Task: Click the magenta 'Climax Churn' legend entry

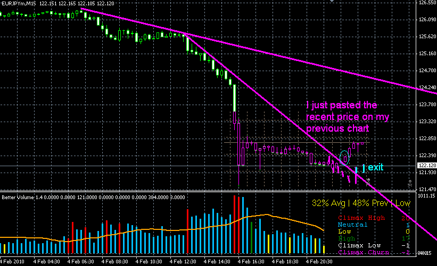Action: pyautogui.click(x=363, y=252)
